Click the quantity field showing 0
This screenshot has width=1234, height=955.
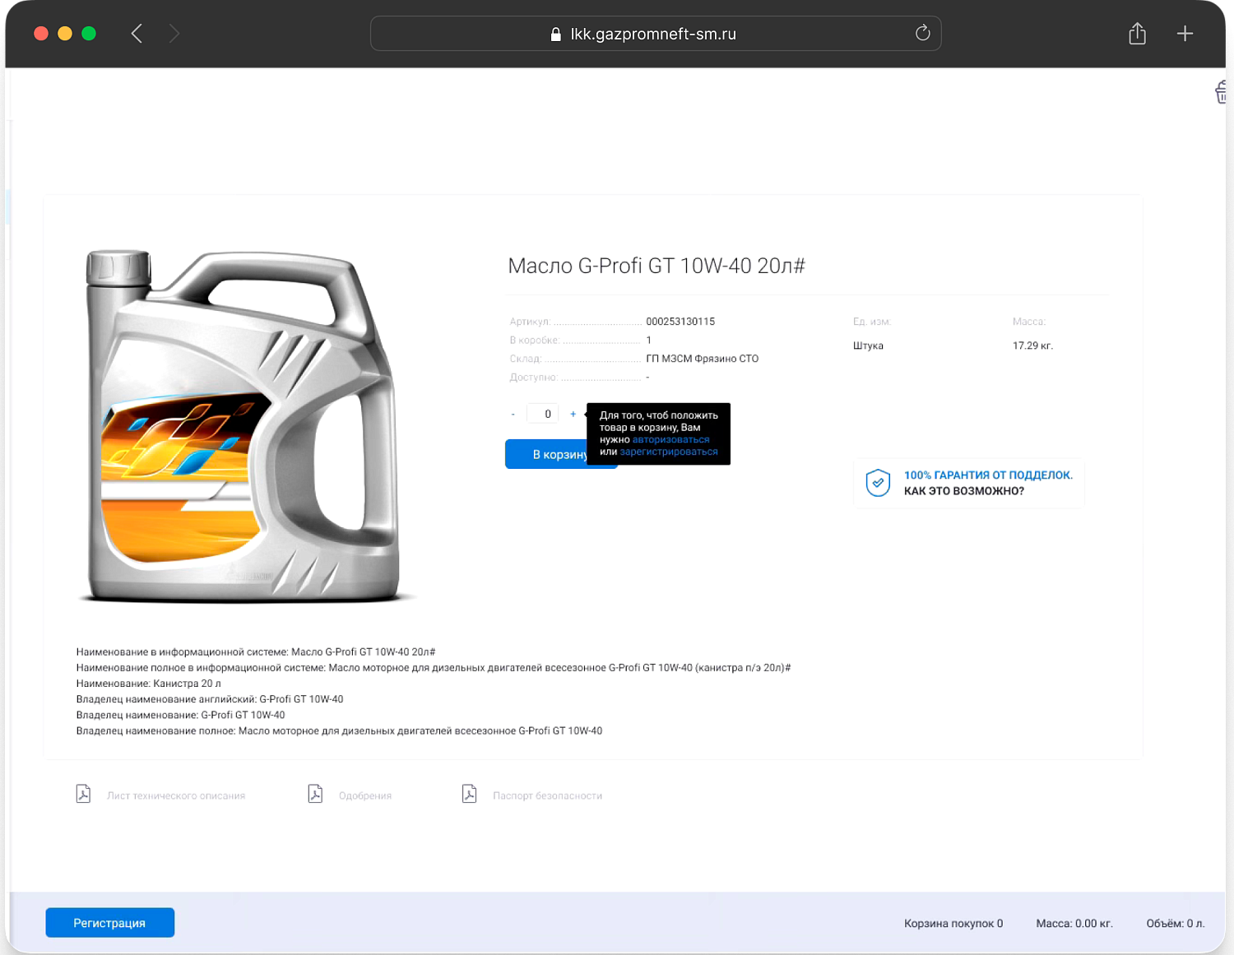point(543,414)
